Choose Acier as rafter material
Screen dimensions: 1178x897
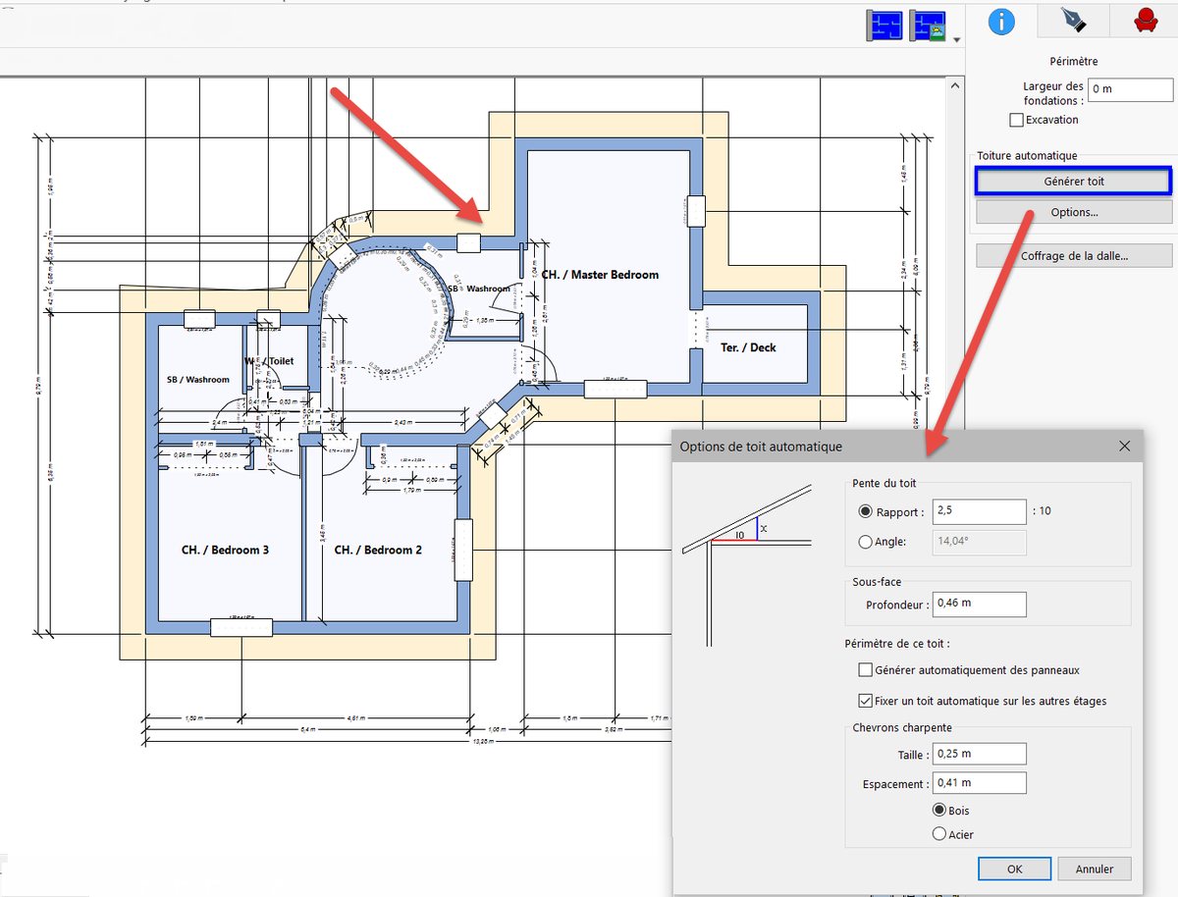[939, 834]
